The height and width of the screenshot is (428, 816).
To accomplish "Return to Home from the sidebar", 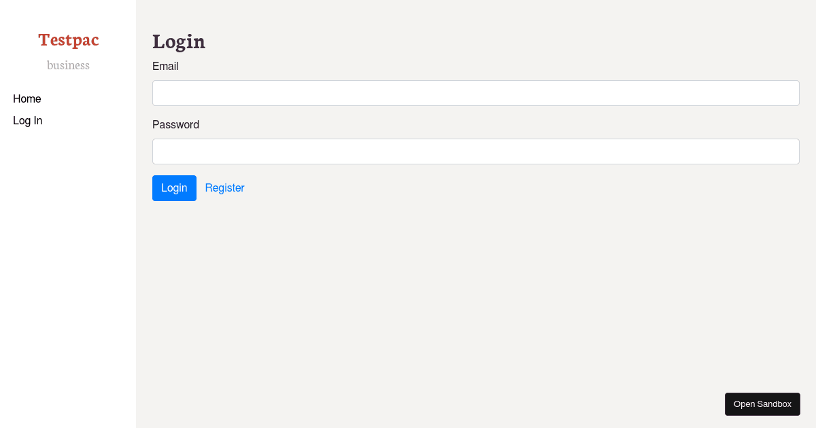I will pyautogui.click(x=27, y=99).
